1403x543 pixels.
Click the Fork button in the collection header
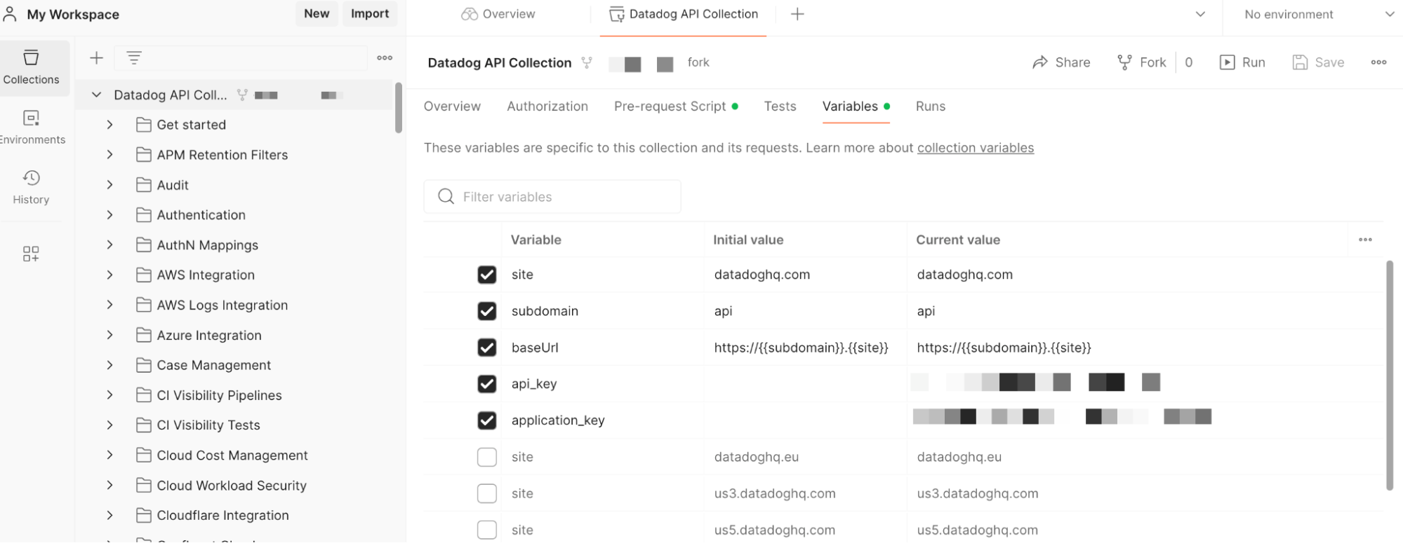[1142, 62]
